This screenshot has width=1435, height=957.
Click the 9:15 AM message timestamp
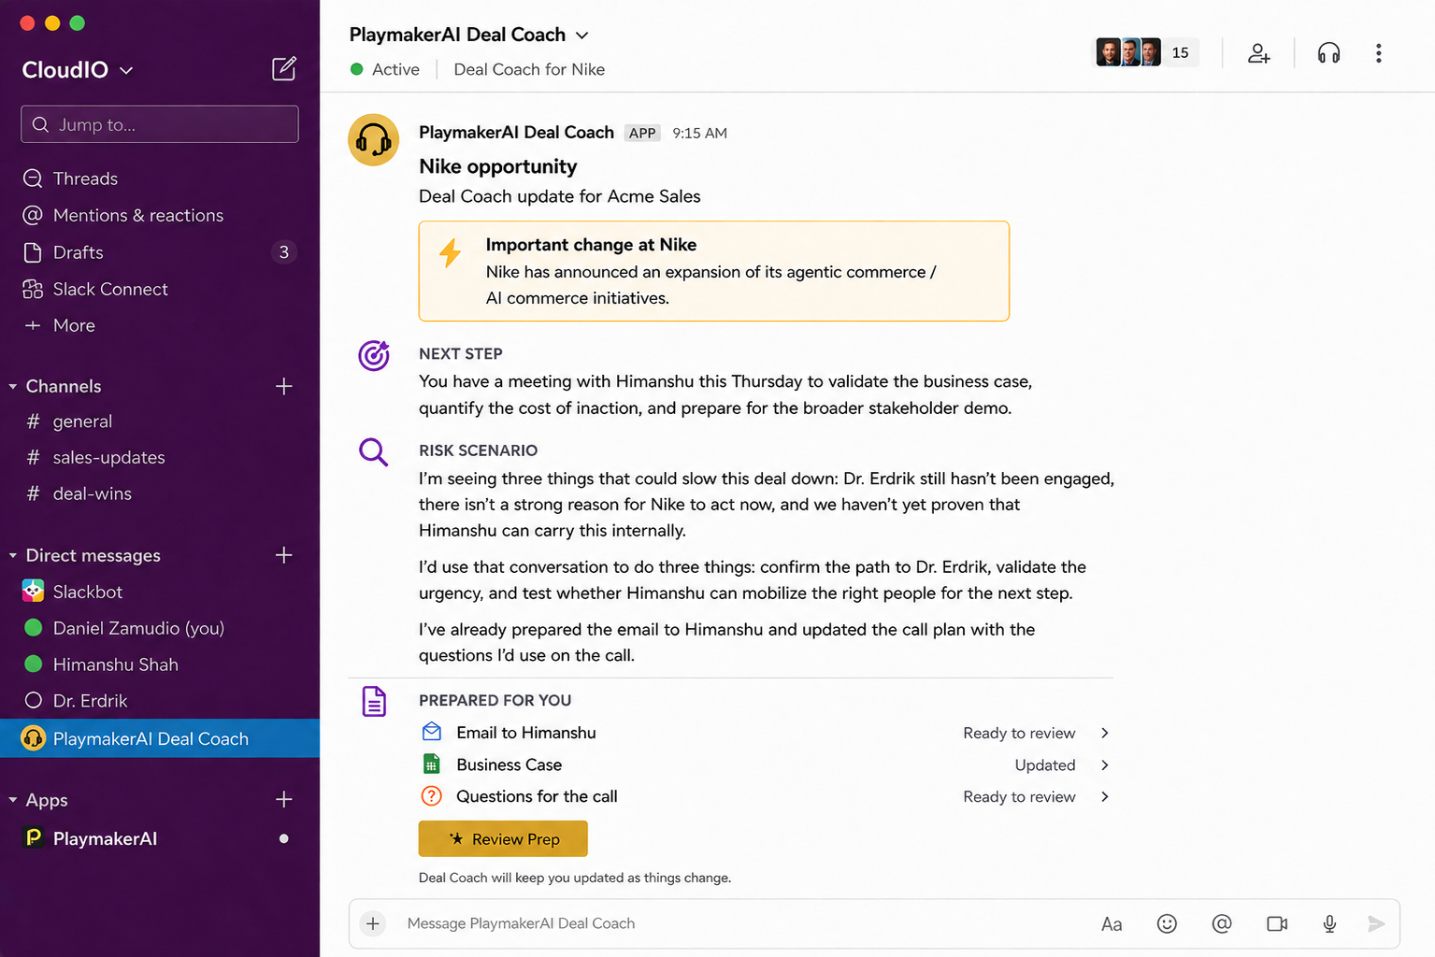[699, 133]
